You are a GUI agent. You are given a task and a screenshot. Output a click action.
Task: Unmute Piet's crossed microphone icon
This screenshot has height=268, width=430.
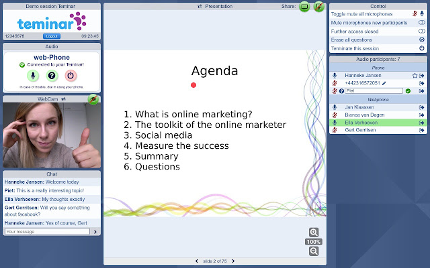coord(335,91)
